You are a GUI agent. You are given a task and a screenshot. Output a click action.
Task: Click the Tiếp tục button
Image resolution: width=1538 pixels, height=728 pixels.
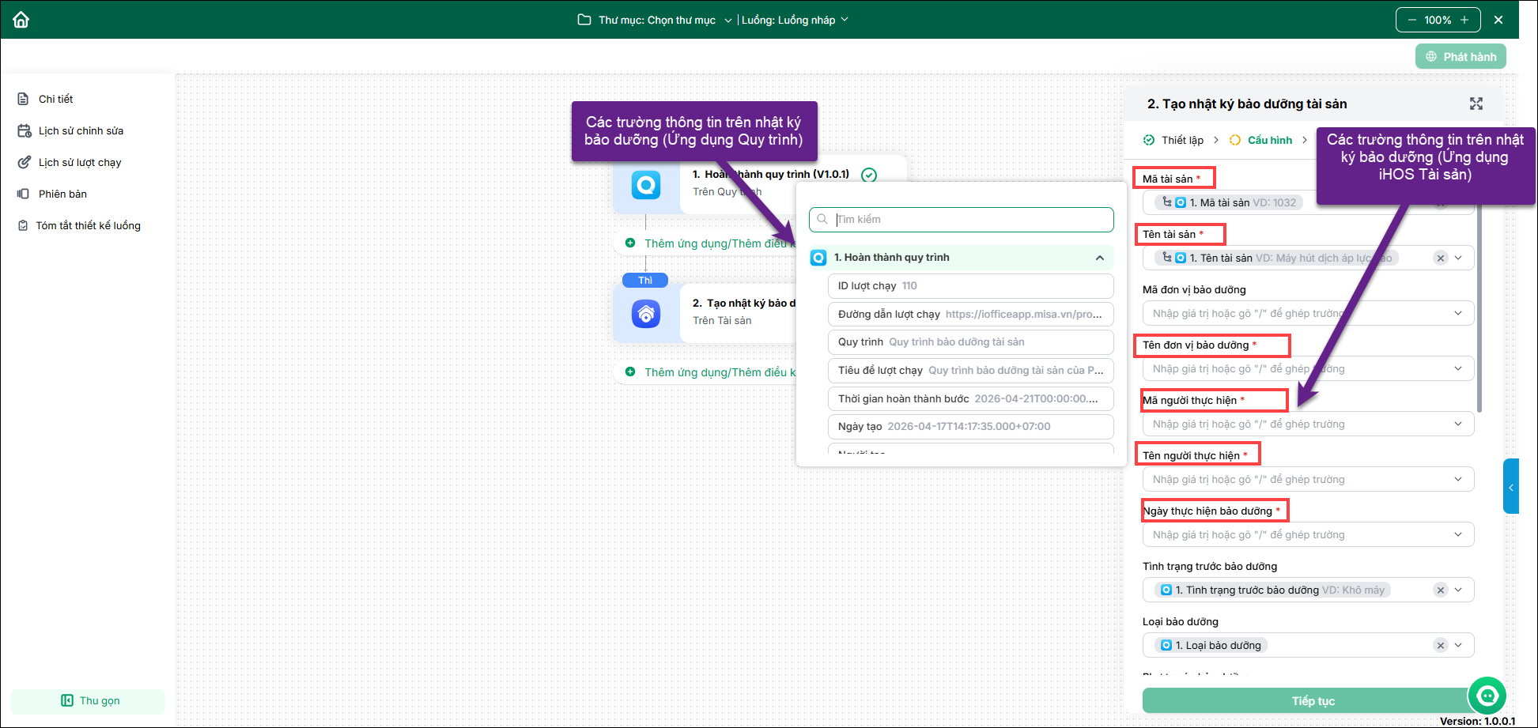(x=1313, y=701)
